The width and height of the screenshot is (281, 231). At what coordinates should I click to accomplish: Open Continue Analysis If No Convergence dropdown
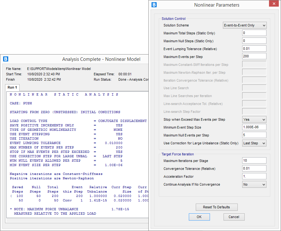point(254,184)
